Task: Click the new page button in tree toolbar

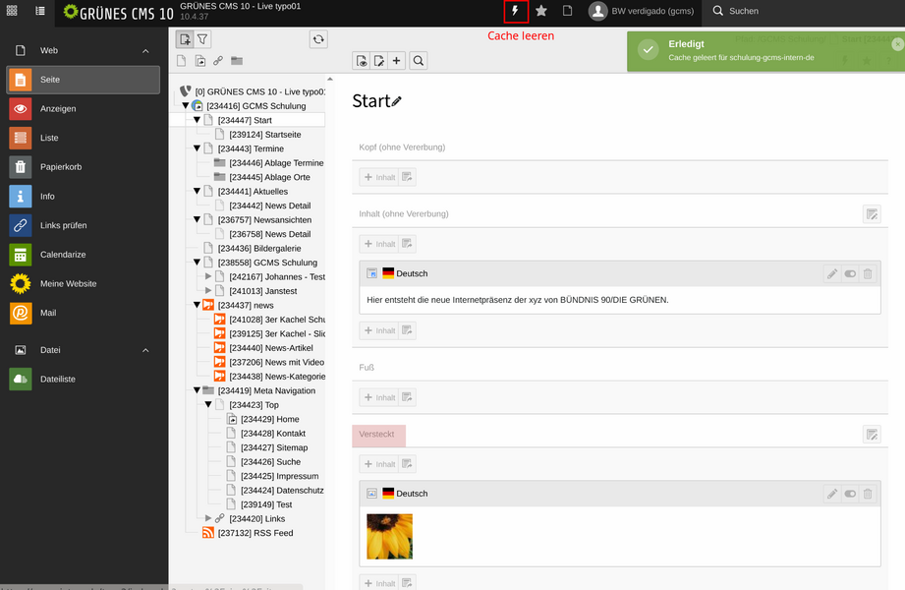Action: pyautogui.click(x=185, y=39)
